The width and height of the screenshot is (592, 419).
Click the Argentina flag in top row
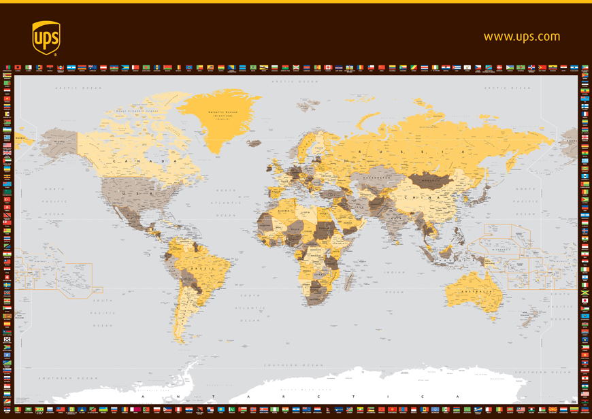[71, 68]
